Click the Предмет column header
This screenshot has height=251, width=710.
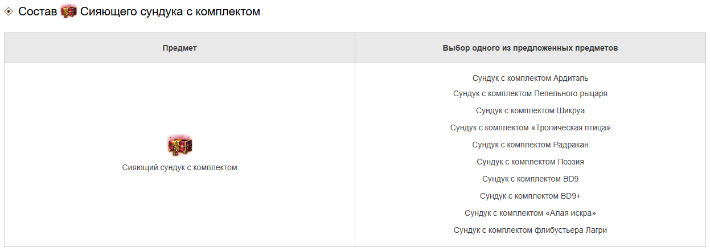pos(179,48)
